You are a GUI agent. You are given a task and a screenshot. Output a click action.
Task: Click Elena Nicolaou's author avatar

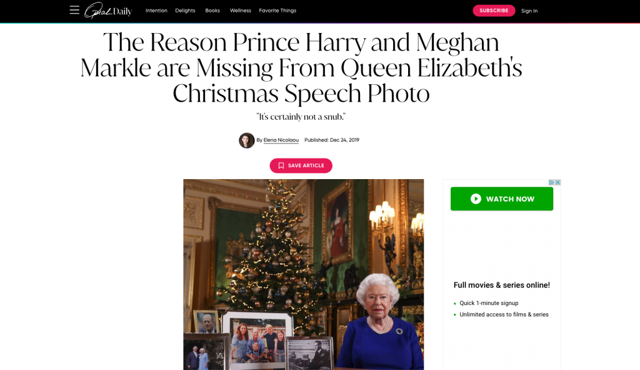(x=246, y=140)
